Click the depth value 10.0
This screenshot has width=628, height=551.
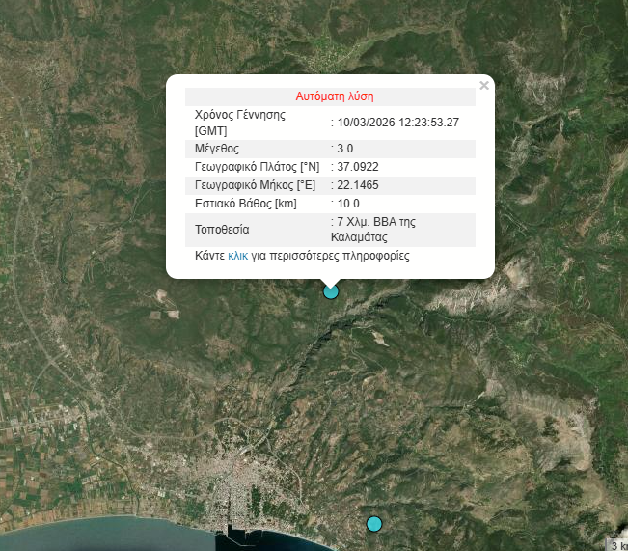[347, 204]
